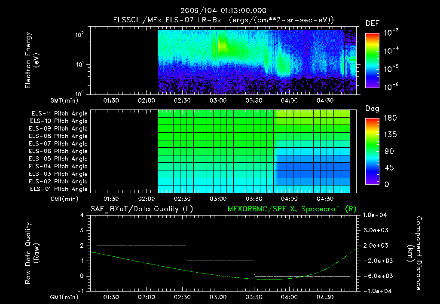
Task: Click the data quality segment at level 0
Action: pos(302,276)
